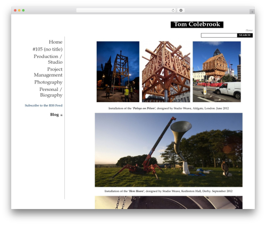Navigate to Photography page
266x225 pixels.
coord(48,82)
